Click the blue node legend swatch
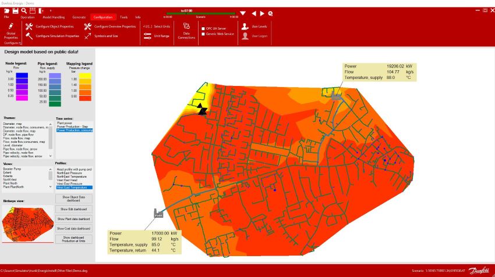Image resolution: width=495 pixels, height=277 pixels. point(22,75)
